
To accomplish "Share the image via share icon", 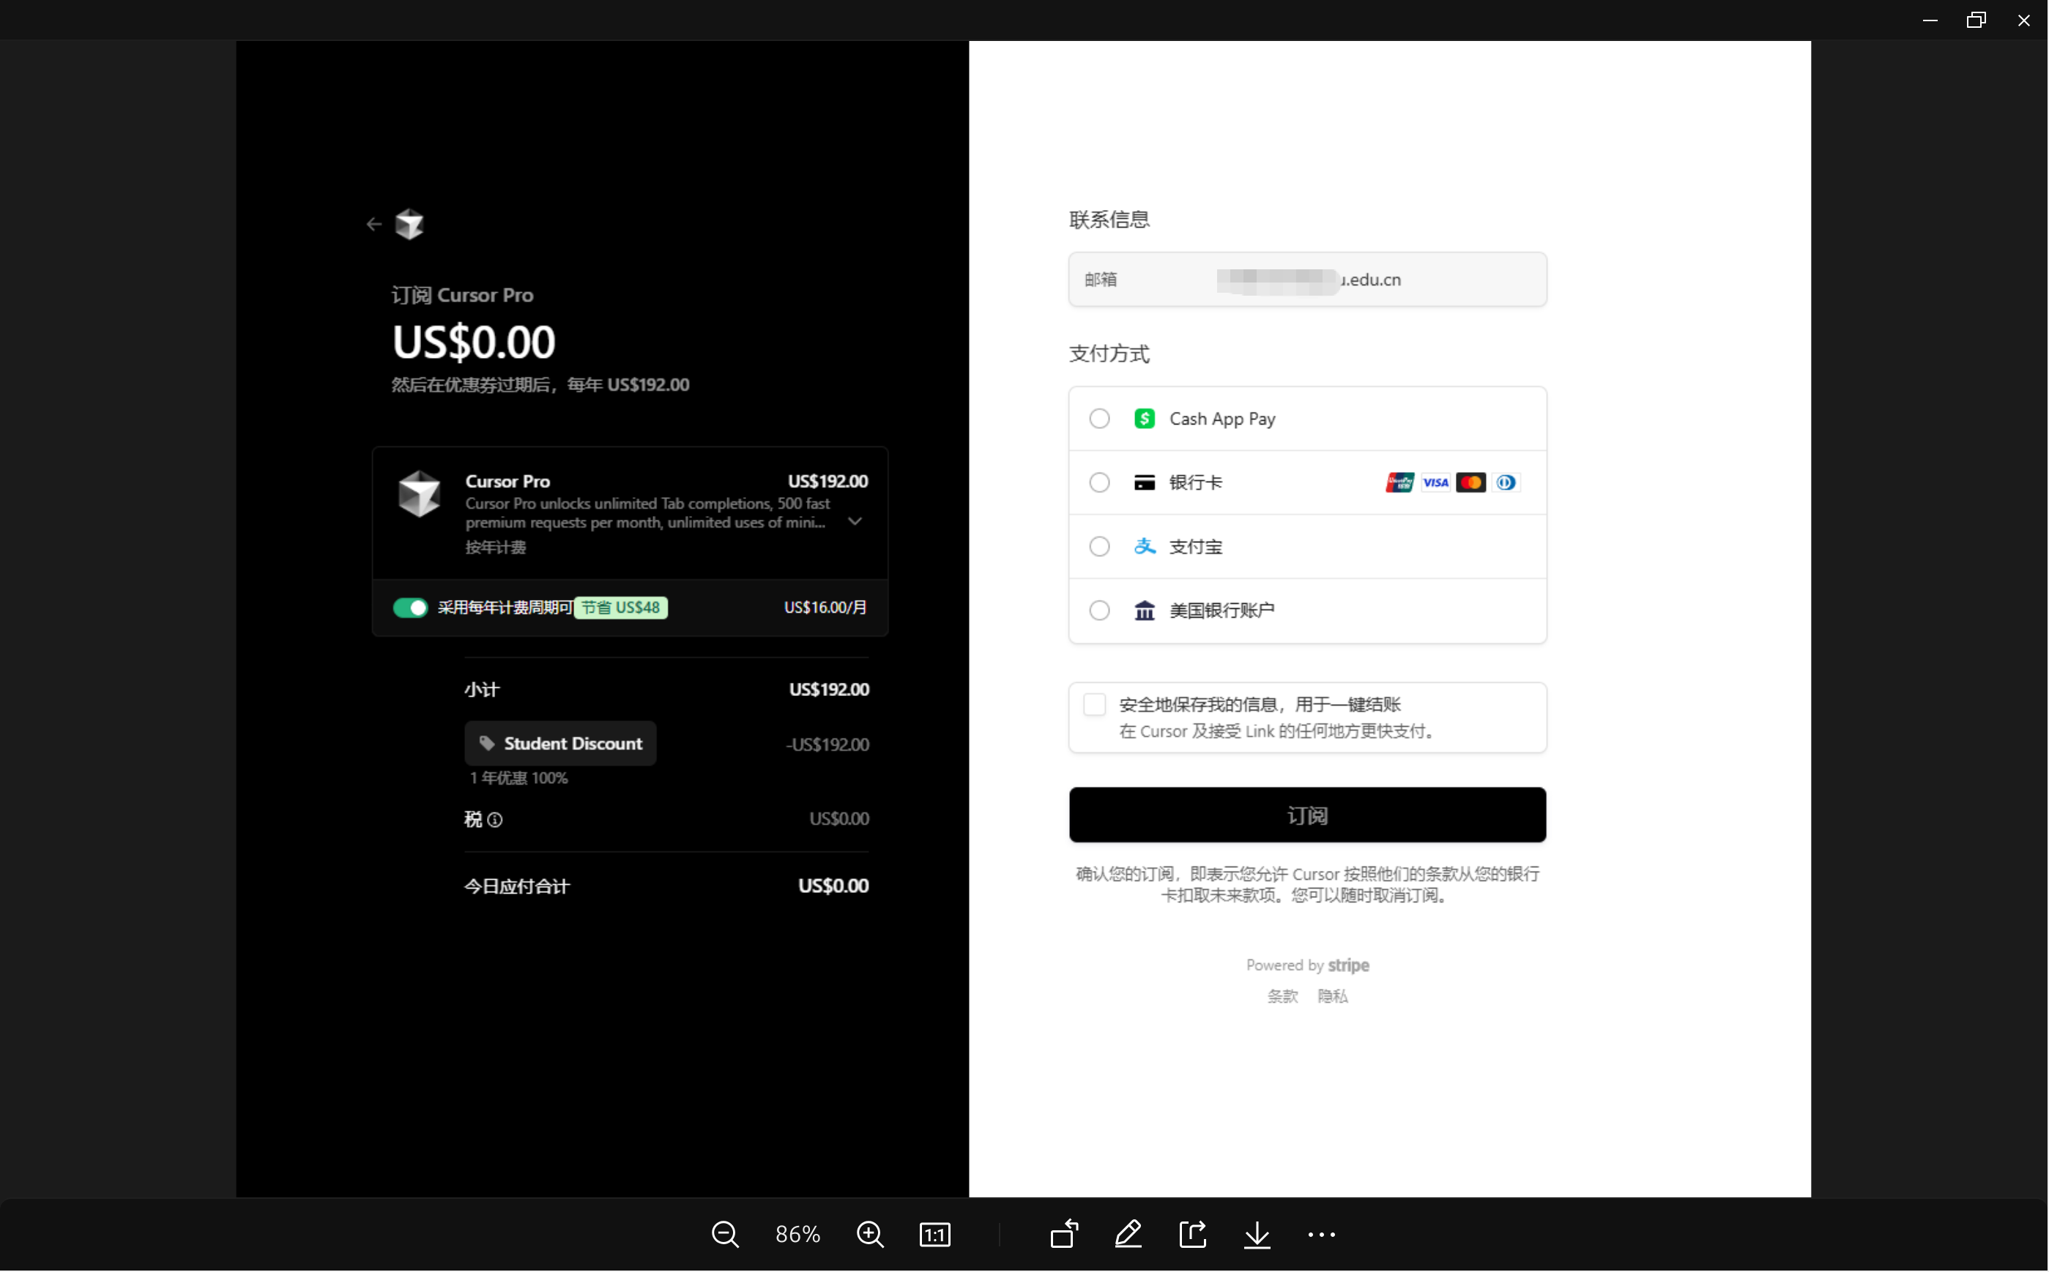I will 1193,1235.
